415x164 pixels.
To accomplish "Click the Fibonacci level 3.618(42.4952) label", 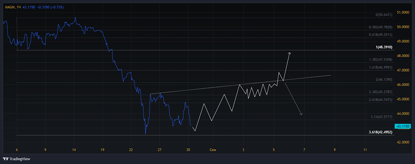I will pos(381,132).
